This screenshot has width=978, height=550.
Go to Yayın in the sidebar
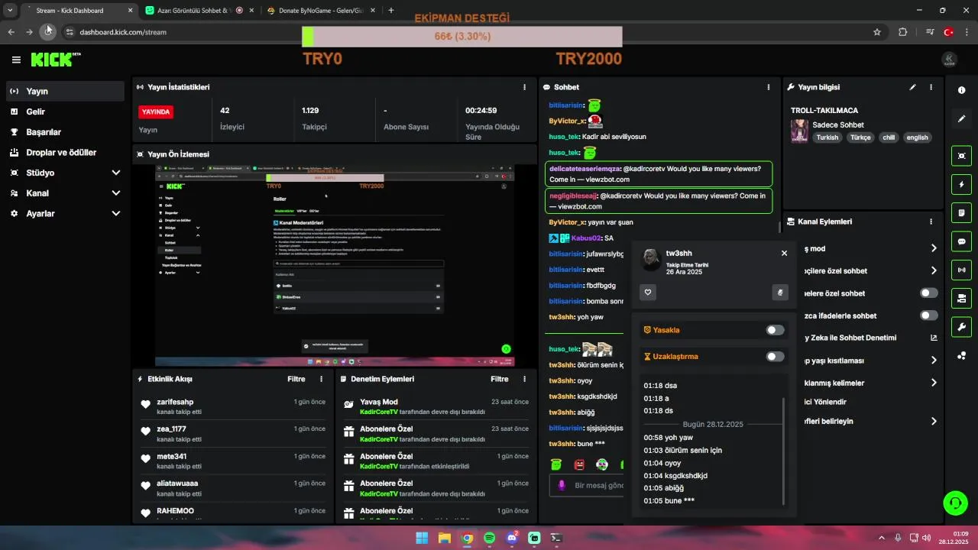64,91
